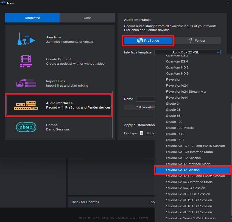The width and height of the screenshot is (232, 222).
Task: Choose Studio 26 interface
Action: tap(193, 110)
